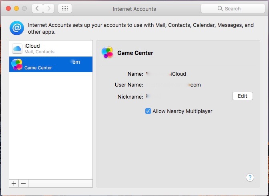This screenshot has height=196, width=269.
Task: Click the 'Mail, Contacts' subtitle text
Action: (39, 52)
